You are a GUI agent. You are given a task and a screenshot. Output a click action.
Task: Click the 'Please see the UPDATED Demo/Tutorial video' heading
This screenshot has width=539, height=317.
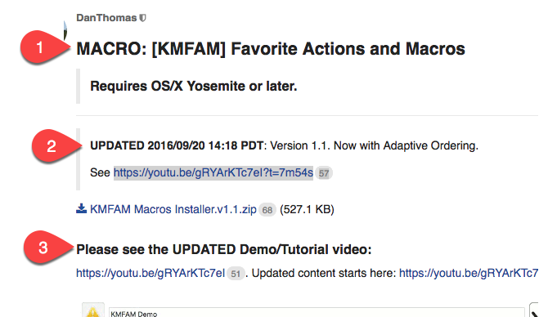point(224,249)
